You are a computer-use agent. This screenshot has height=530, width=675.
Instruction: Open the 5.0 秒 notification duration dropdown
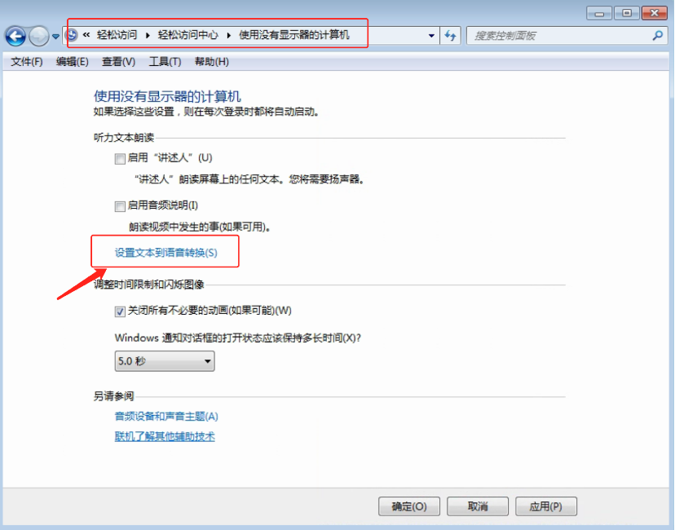point(165,360)
